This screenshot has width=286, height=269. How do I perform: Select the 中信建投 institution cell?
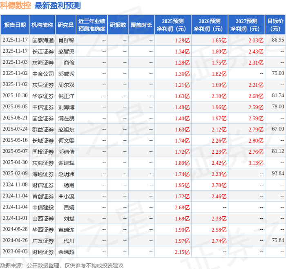pyautogui.click(x=43, y=207)
